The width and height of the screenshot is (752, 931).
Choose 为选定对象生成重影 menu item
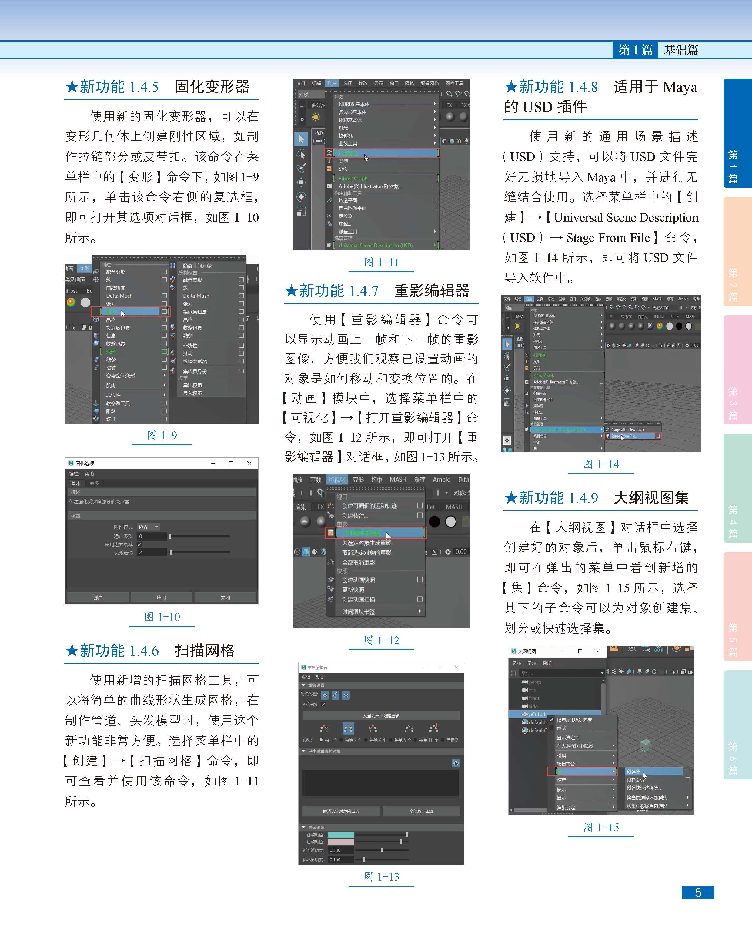(366, 543)
